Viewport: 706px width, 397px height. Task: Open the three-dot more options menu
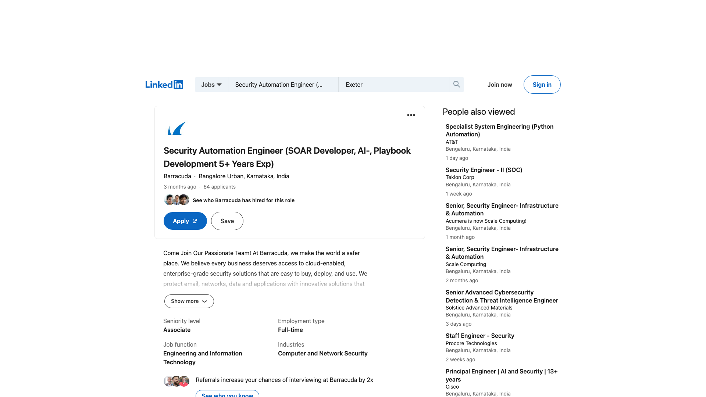pyautogui.click(x=411, y=115)
